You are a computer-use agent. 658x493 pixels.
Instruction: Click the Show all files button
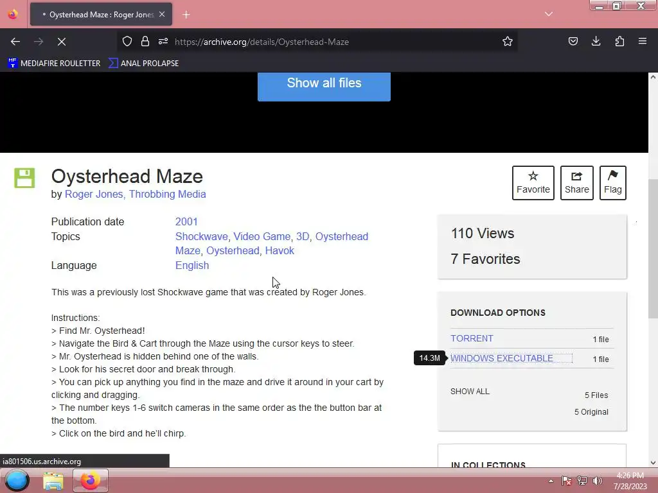point(324,85)
